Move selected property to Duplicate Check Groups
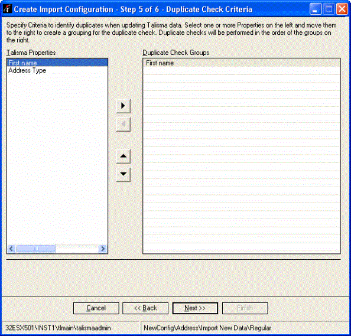351x336 pixels. coord(123,106)
